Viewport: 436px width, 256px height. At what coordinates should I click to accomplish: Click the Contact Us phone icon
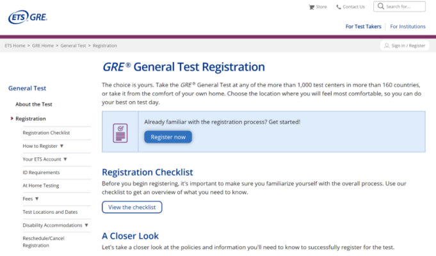click(x=339, y=7)
